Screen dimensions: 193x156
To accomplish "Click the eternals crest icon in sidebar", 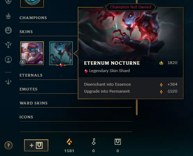I will [x=8, y=82].
